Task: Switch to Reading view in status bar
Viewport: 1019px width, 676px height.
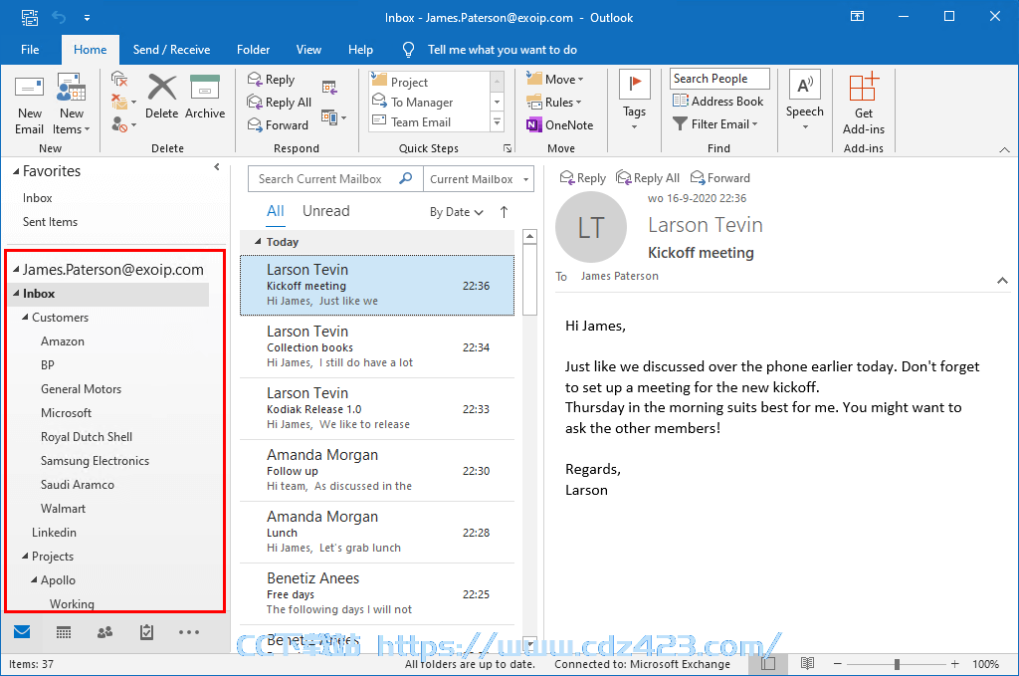Action: pyautogui.click(x=807, y=664)
